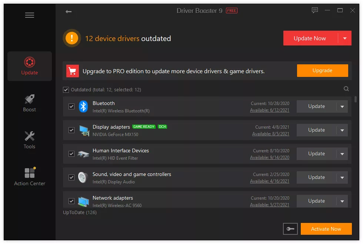The height and width of the screenshot is (244, 363).
Task: Go back with the arrow icon
Action: point(69,11)
